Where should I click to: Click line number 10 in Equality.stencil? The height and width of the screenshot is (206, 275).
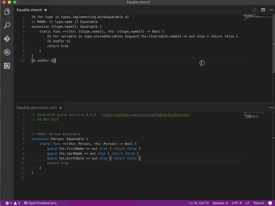pos(23,61)
